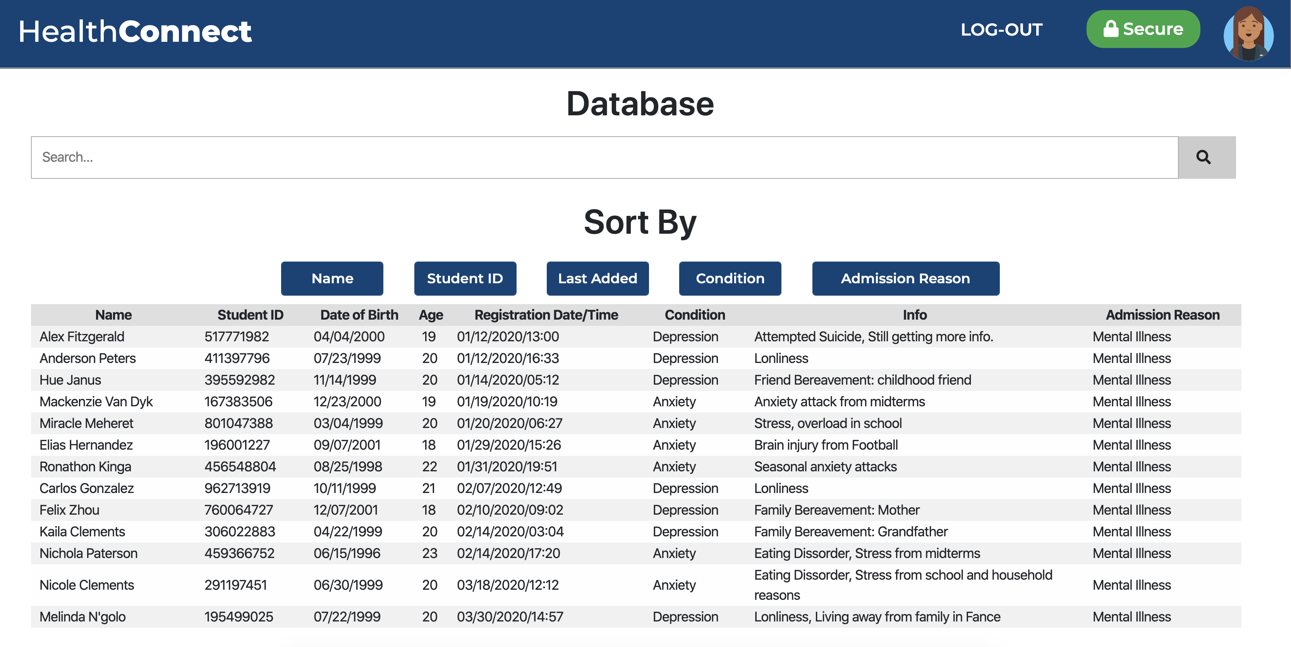Viewport: 1291px width, 647px height.
Task: Sort the database by Name button
Action: click(332, 279)
